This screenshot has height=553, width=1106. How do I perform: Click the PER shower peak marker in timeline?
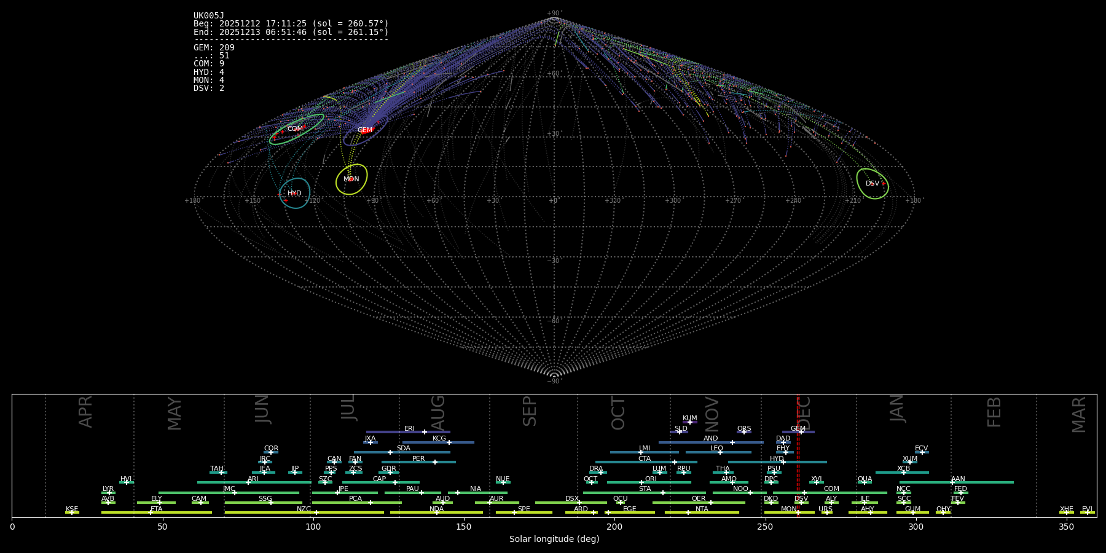(435, 462)
